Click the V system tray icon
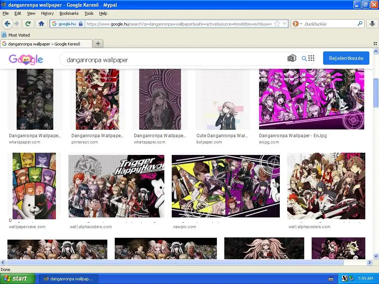The height and width of the screenshot is (284, 379). pos(345,279)
